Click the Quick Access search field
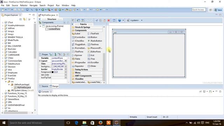The height and width of the screenshot is (126, 224). 198,10
